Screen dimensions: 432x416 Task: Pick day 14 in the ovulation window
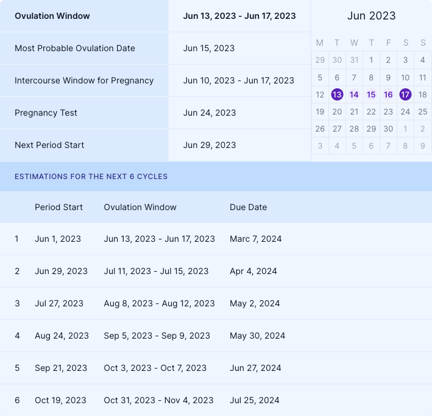(x=354, y=94)
